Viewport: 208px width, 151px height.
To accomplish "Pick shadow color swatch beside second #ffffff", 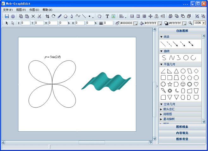I will [x=184, y=23].
